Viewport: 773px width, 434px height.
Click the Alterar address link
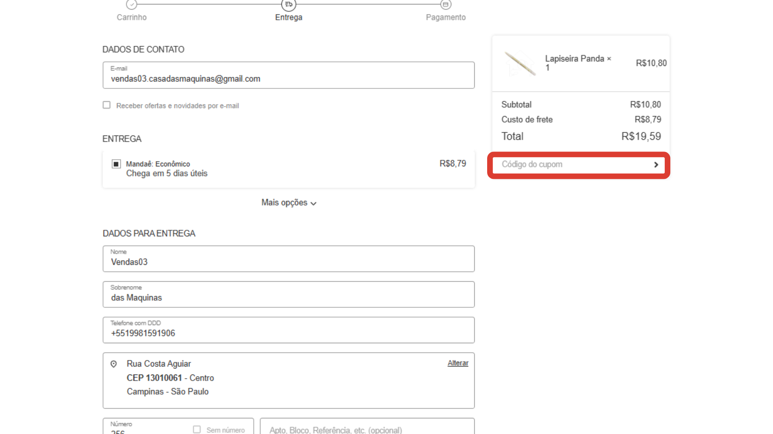pos(458,363)
